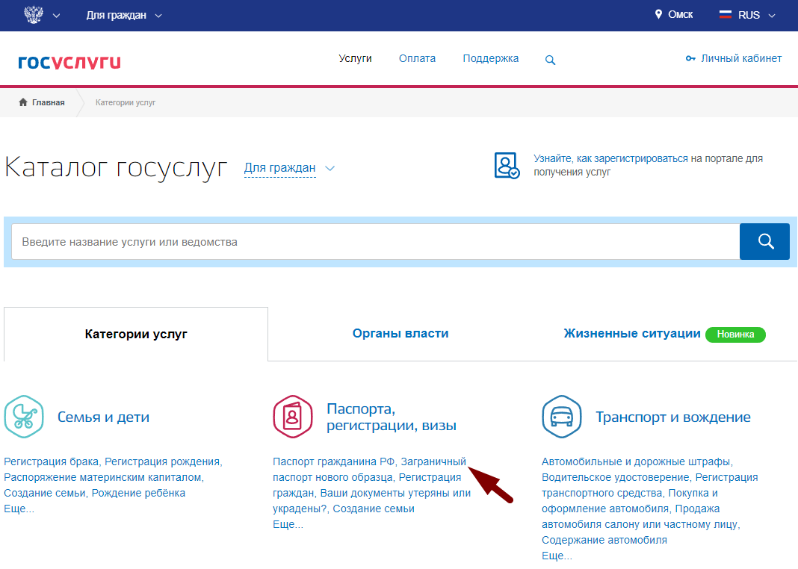Click 'Главная' breadcrumb home link
Image resolution: width=798 pixels, height=569 pixels.
point(42,102)
